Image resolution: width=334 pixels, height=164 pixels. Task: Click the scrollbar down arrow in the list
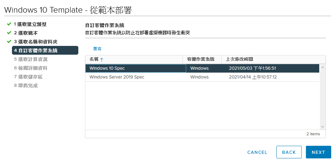click(322, 127)
